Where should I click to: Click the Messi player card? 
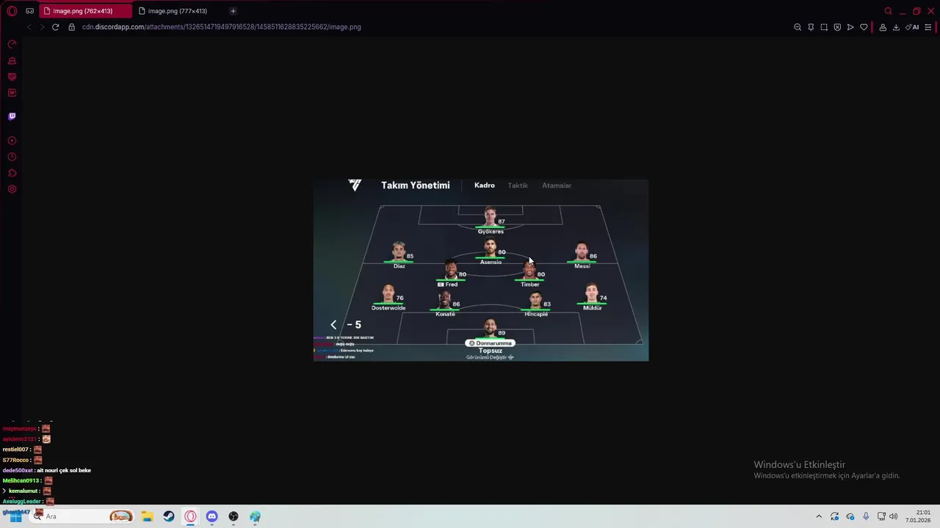point(582,256)
